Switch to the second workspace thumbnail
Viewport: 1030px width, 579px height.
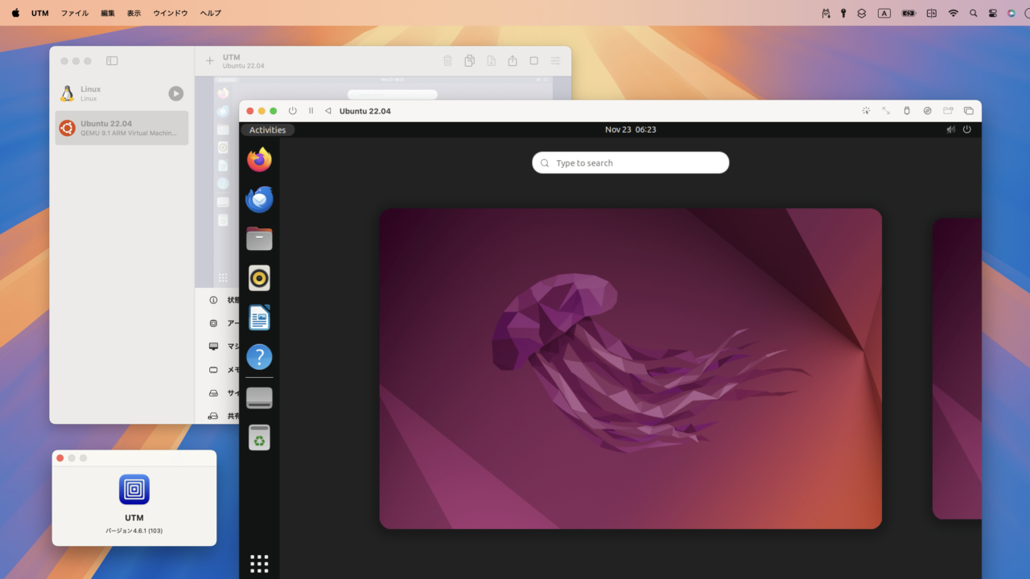957,368
